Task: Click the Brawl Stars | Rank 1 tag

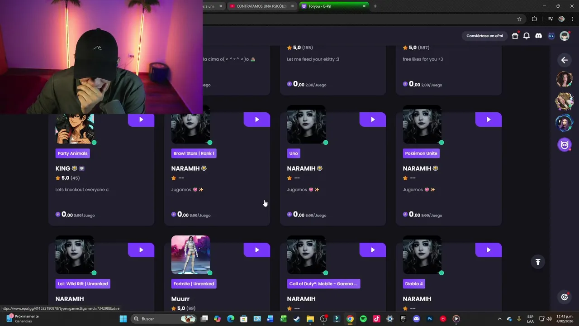Action: pos(194,153)
